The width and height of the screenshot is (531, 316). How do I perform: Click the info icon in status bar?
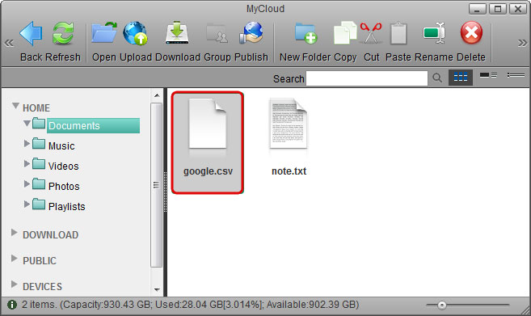click(x=12, y=305)
